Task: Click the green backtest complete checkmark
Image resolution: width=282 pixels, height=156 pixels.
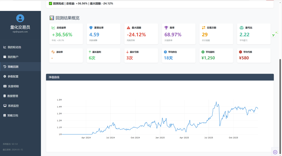Action: tap(50, 4)
